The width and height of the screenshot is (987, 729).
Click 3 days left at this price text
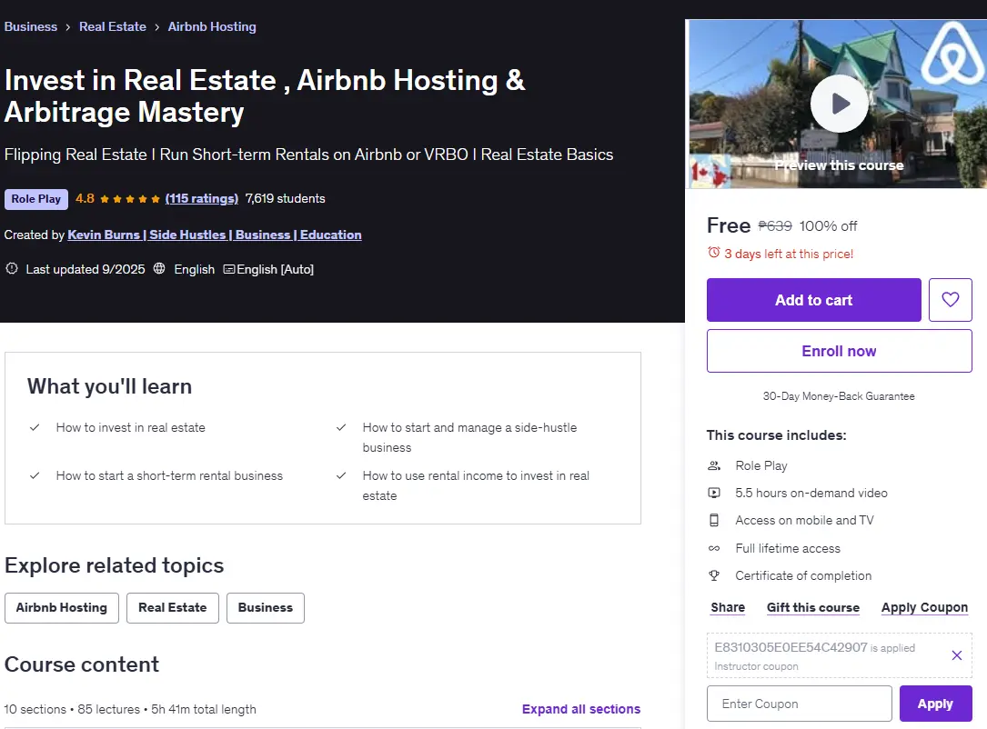click(x=789, y=255)
